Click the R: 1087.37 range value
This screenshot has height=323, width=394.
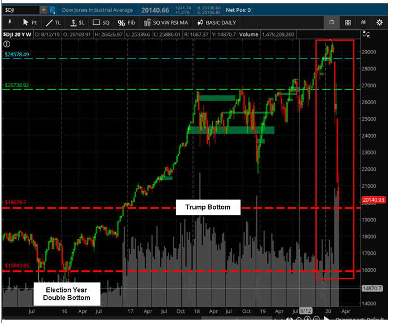click(196, 34)
